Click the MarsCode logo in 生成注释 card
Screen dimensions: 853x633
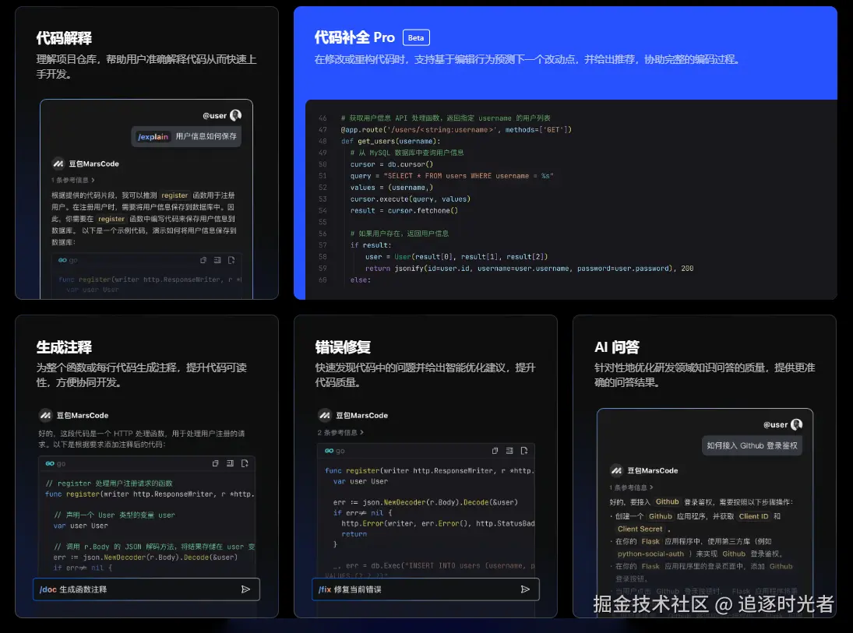(x=46, y=416)
